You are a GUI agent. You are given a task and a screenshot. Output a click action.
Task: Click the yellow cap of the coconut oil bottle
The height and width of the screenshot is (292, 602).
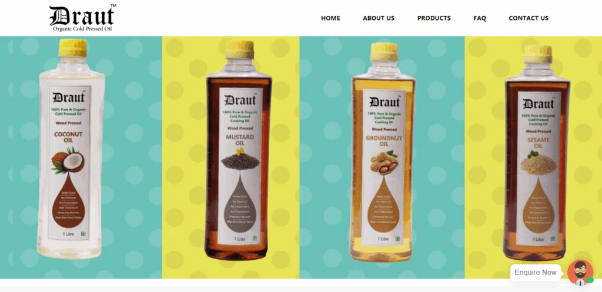click(72, 48)
